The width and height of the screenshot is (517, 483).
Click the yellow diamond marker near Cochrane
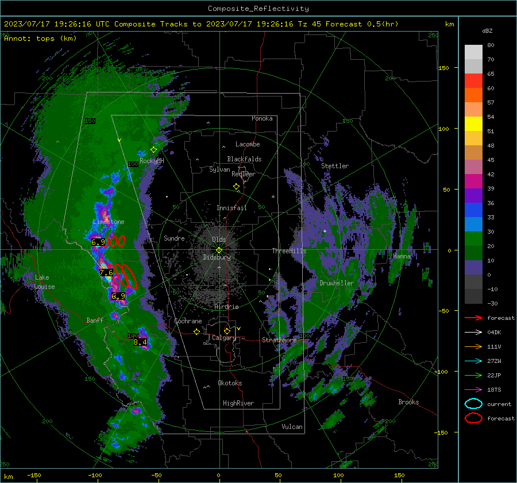196,332
